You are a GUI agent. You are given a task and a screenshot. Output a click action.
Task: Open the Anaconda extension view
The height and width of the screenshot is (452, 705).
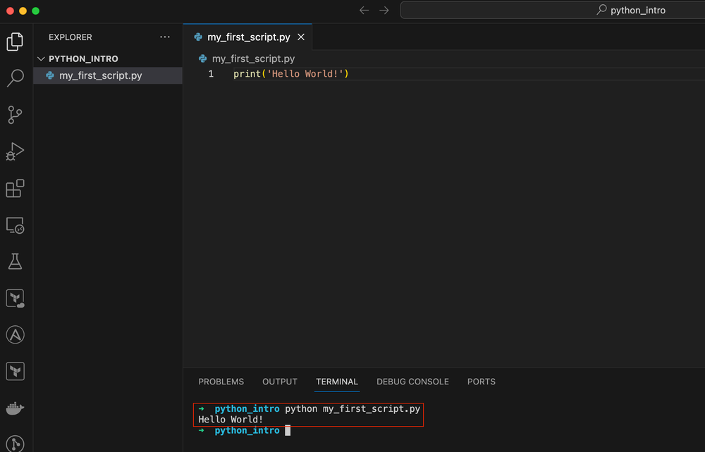(16, 334)
